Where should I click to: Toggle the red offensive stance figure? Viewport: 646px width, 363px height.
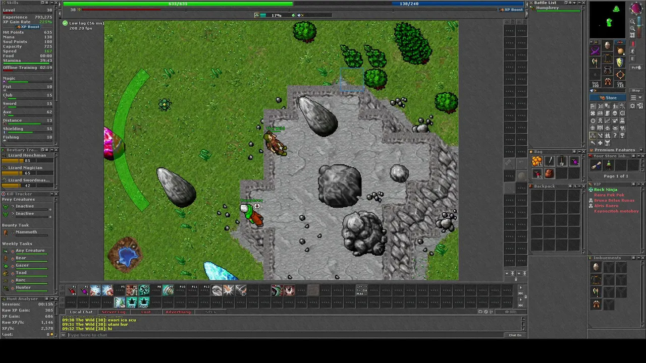tap(633, 44)
